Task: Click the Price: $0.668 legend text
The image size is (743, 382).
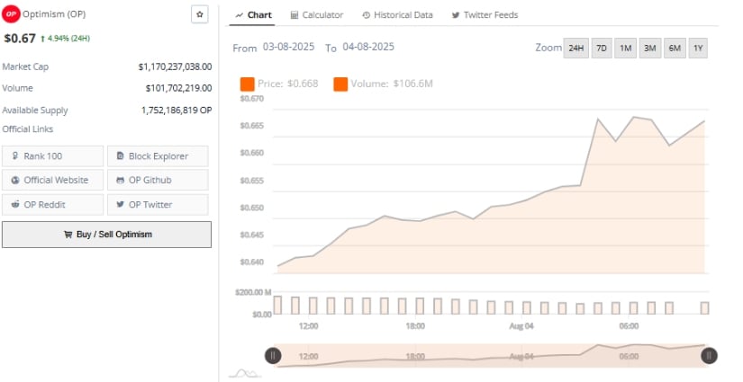Action: [x=287, y=84]
